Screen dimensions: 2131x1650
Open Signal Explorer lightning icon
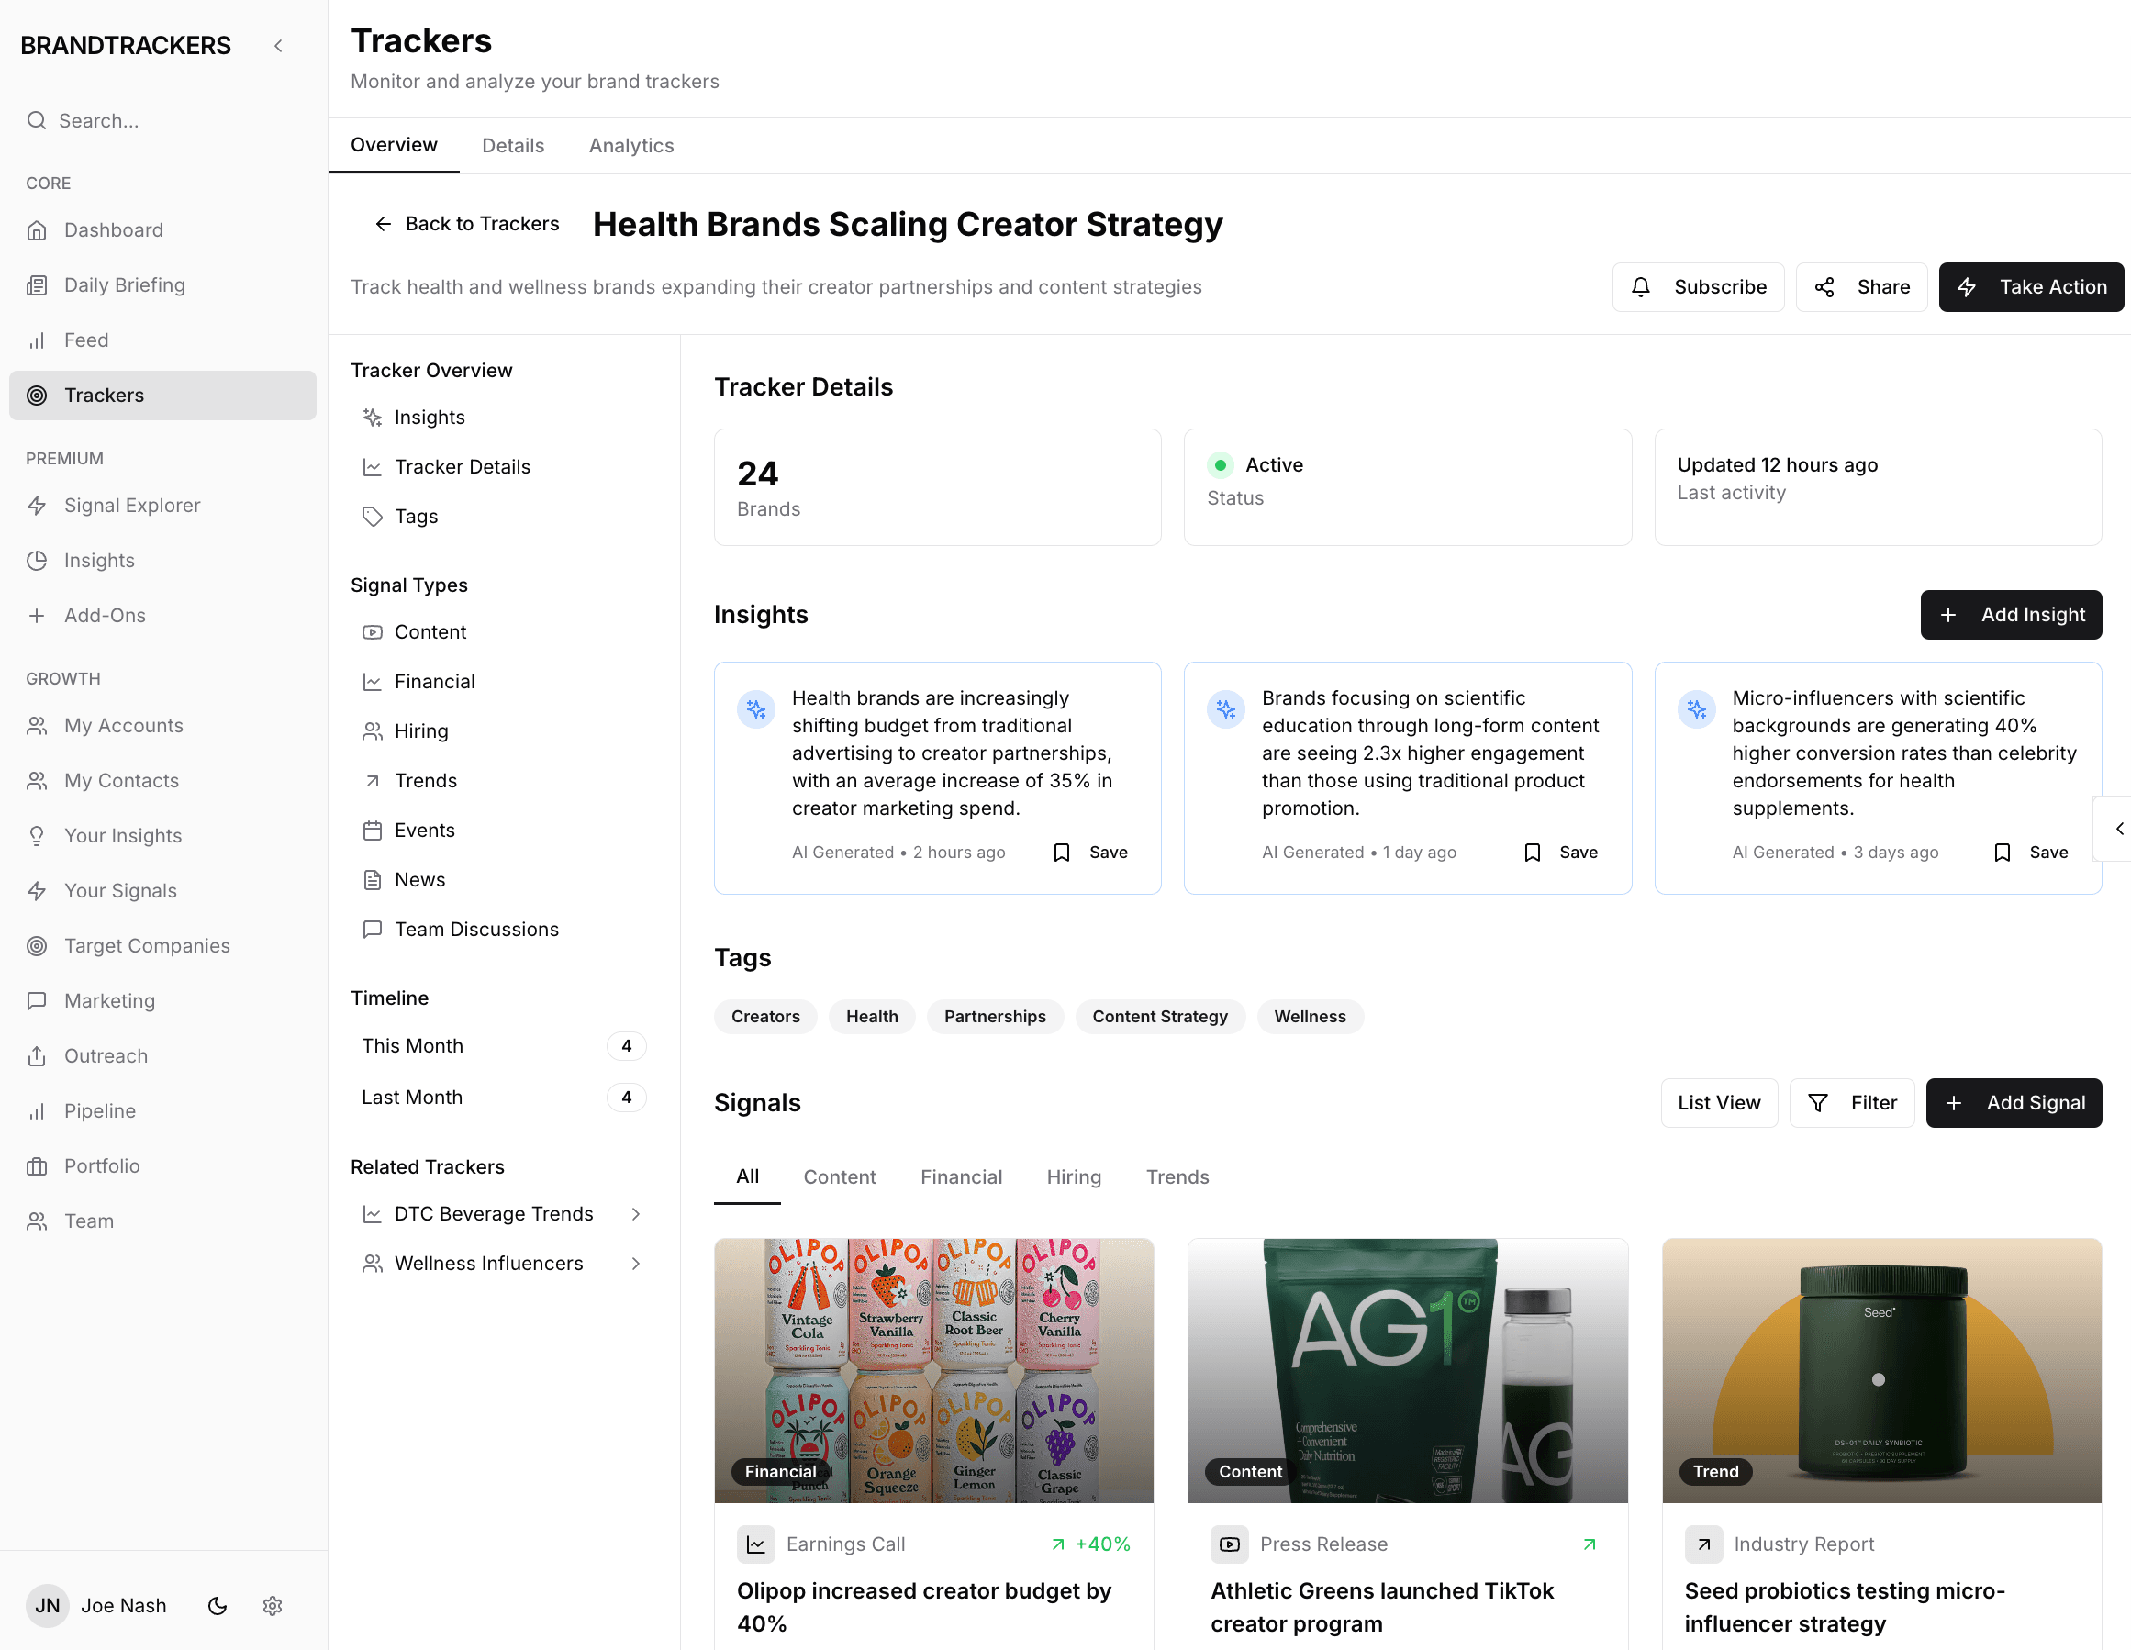37,506
